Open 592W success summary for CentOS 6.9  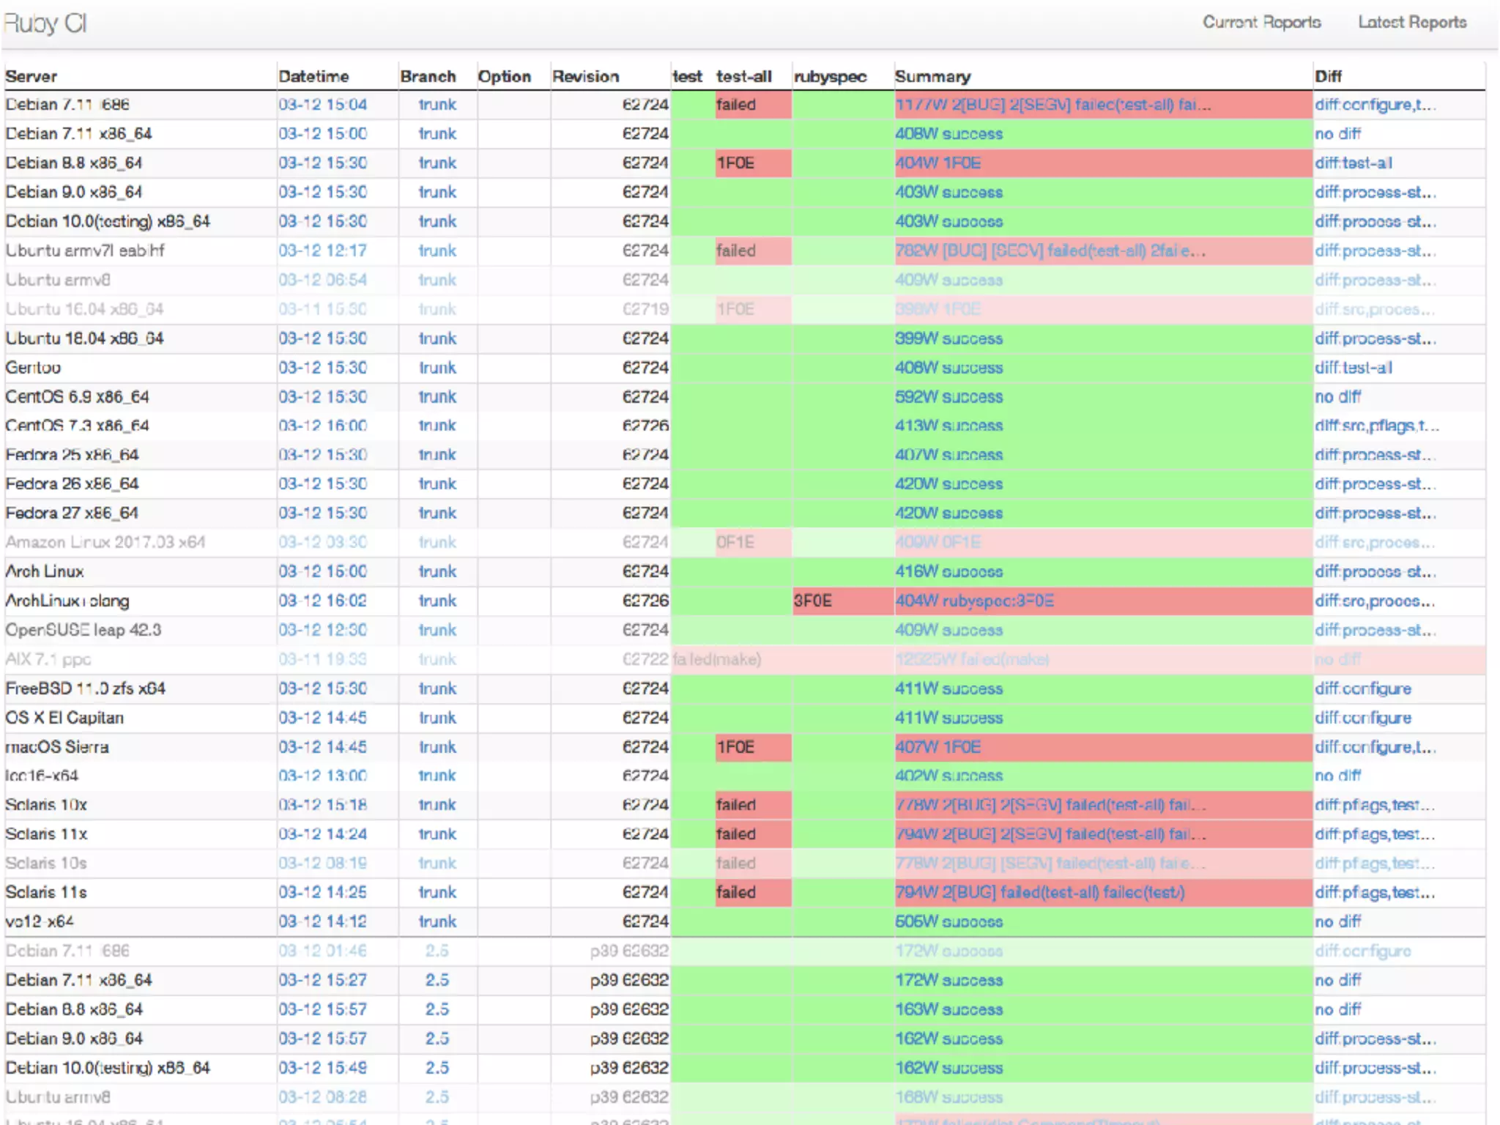(948, 397)
